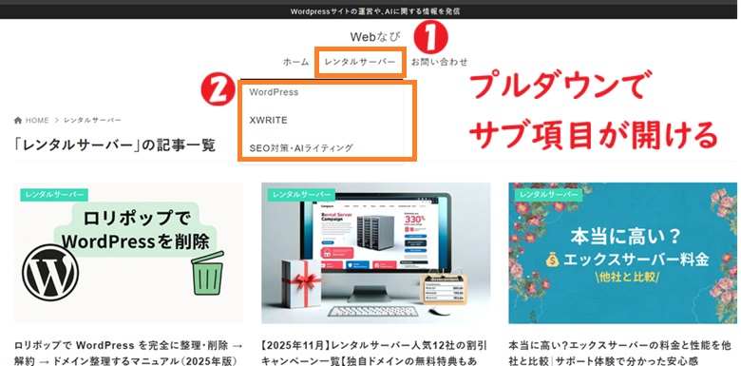Go to HOME via breadcrumb link
This screenshot has width=741, height=366.
click(37, 120)
